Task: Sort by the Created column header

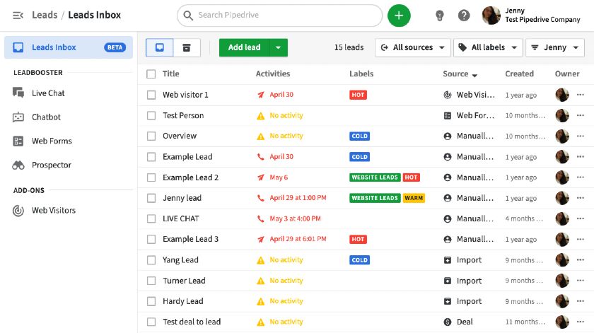Action: (x=519, y=74)
